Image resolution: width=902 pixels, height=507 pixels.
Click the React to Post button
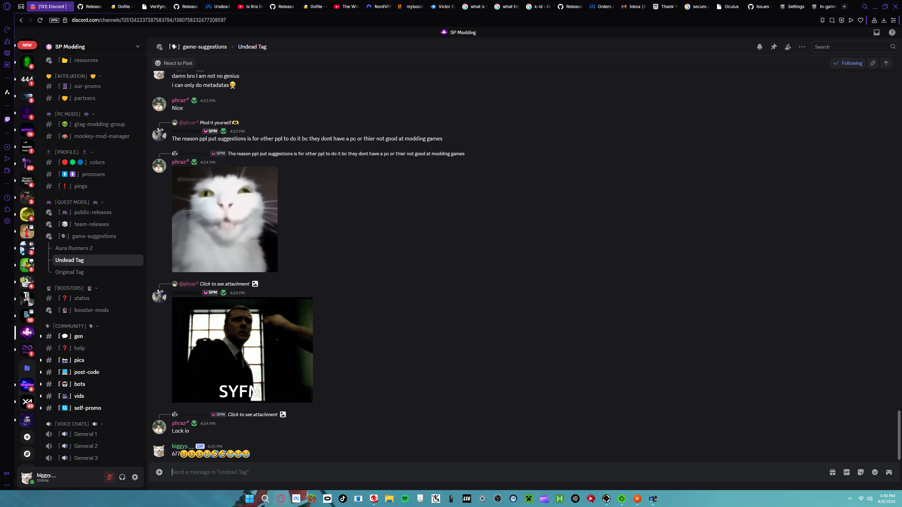pyautogui.click(x=174, y=63)
